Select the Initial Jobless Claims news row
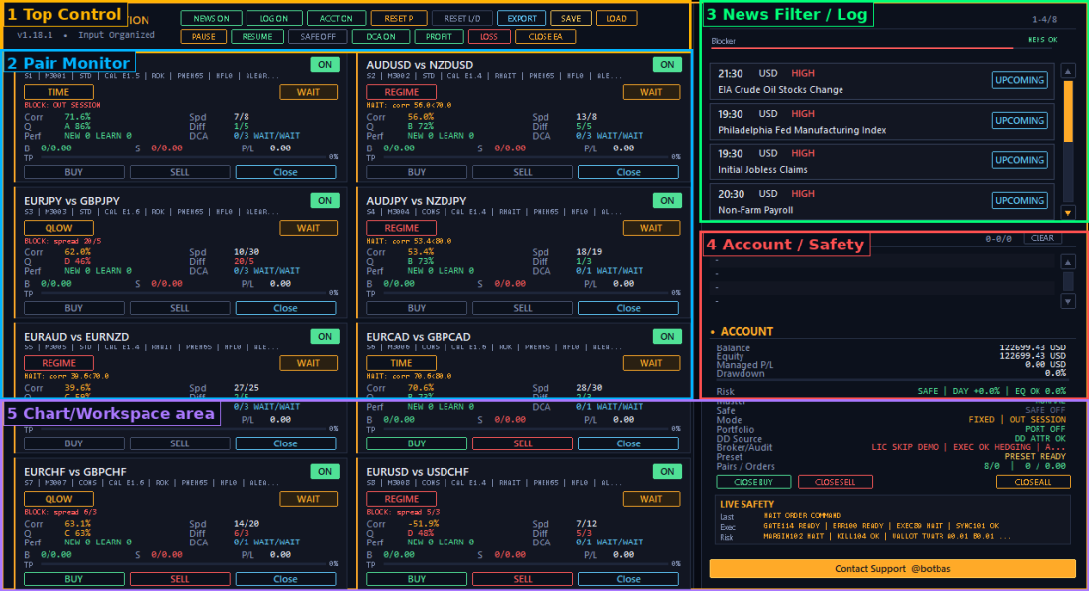This screenshot has height=591, width=1089. [882, 161]
